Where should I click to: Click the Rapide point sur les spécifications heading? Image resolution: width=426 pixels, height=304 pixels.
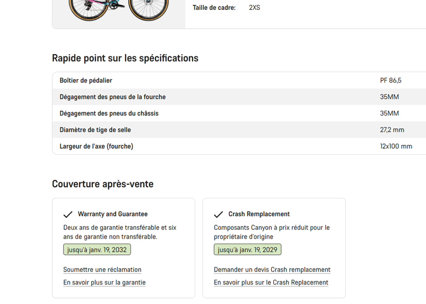click(125, 58)
